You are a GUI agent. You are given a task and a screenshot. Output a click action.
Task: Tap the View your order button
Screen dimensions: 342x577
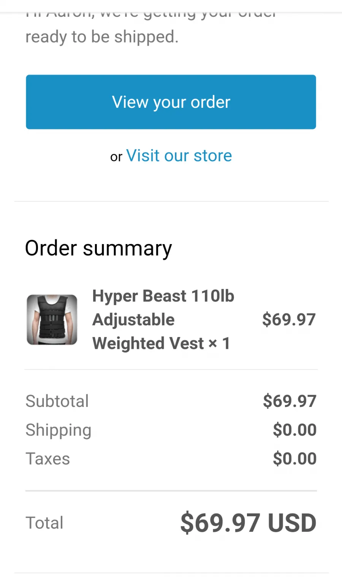[x=171, y=102]
